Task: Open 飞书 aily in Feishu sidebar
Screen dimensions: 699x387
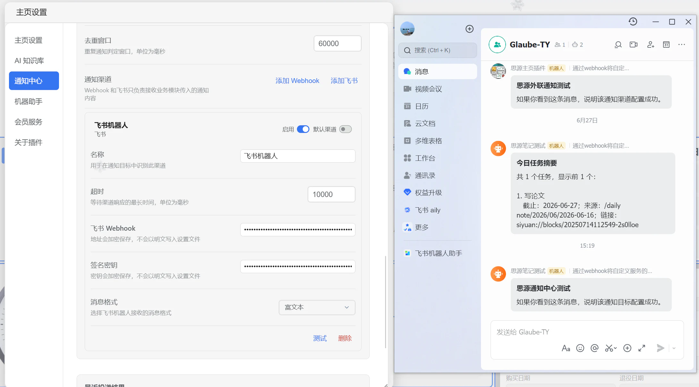Action: (x=437, y=210)
